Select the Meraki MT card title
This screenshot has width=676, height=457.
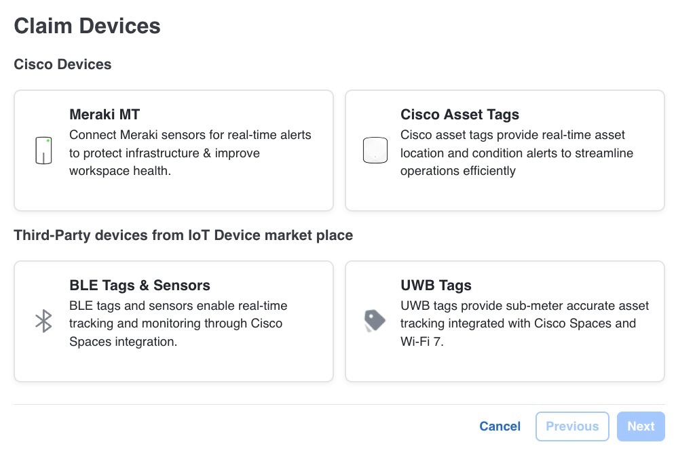click(105, 114)
